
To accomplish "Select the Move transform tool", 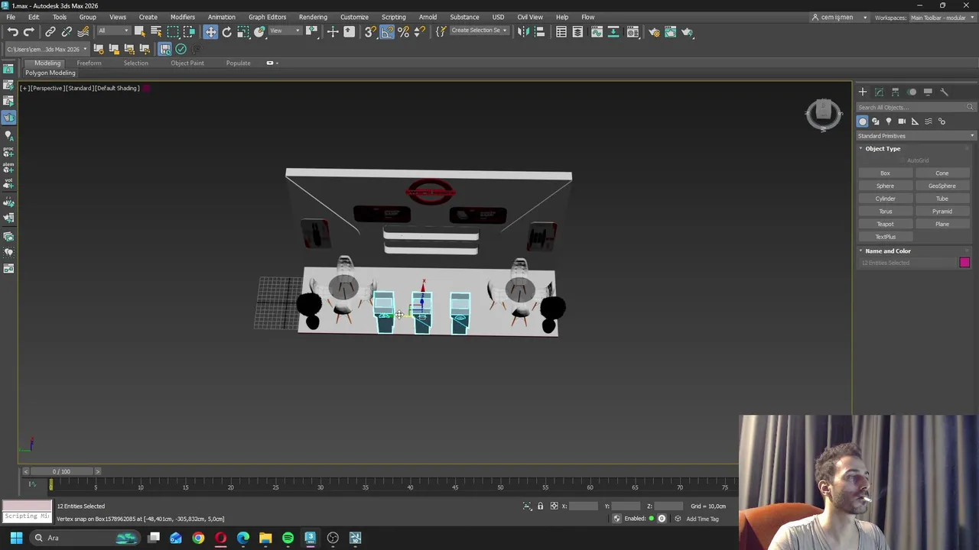I will tap(210, 31).
